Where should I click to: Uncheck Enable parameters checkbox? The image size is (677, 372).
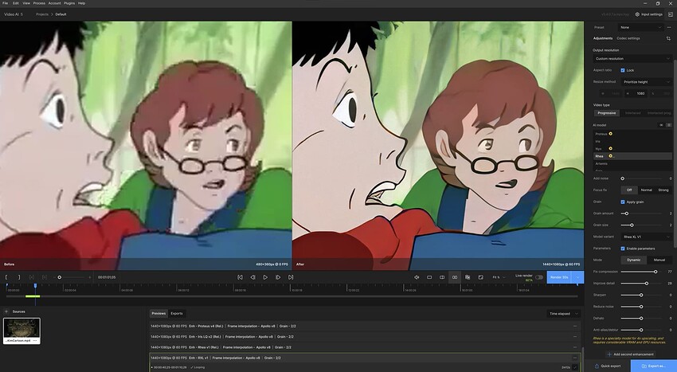(623, 249)
